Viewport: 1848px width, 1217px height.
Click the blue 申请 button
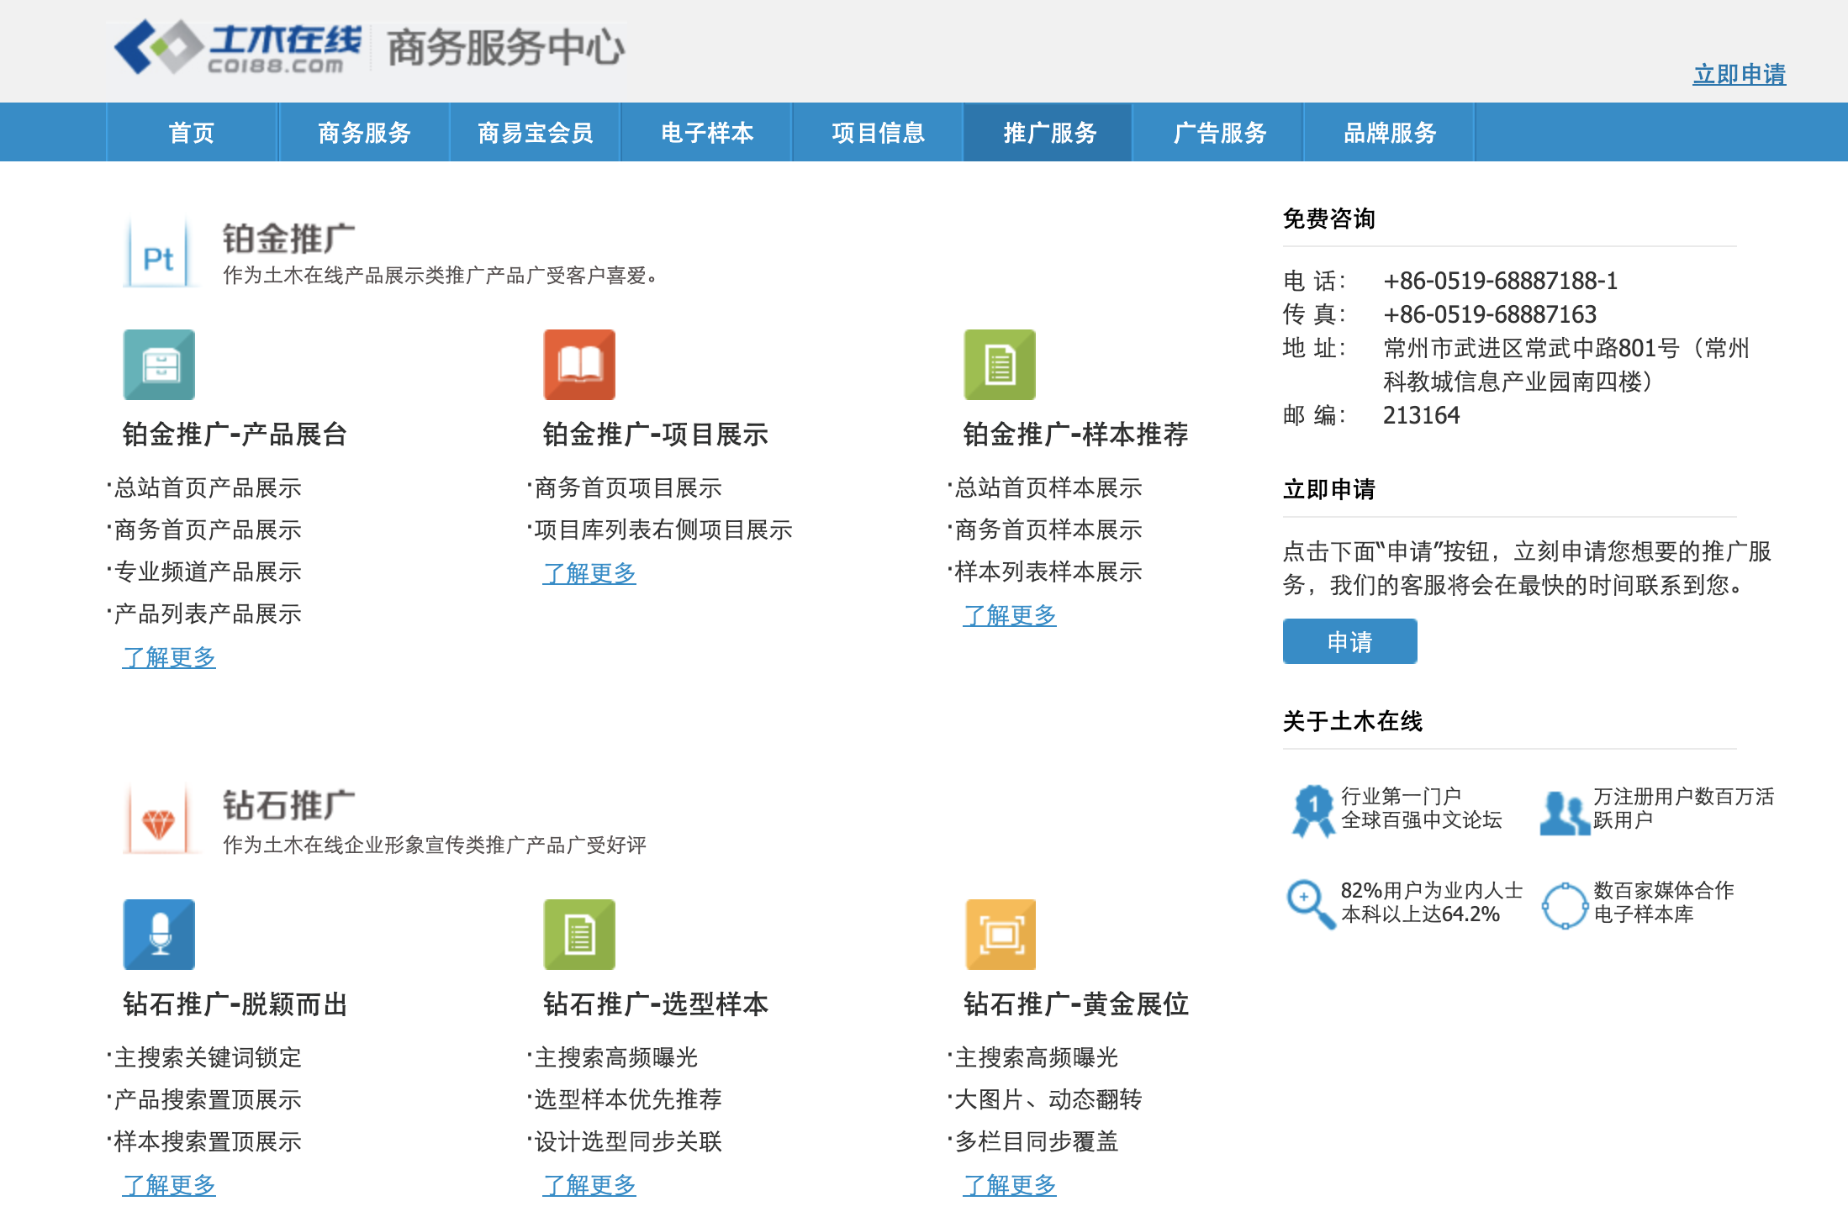(x=1349, y=641)
